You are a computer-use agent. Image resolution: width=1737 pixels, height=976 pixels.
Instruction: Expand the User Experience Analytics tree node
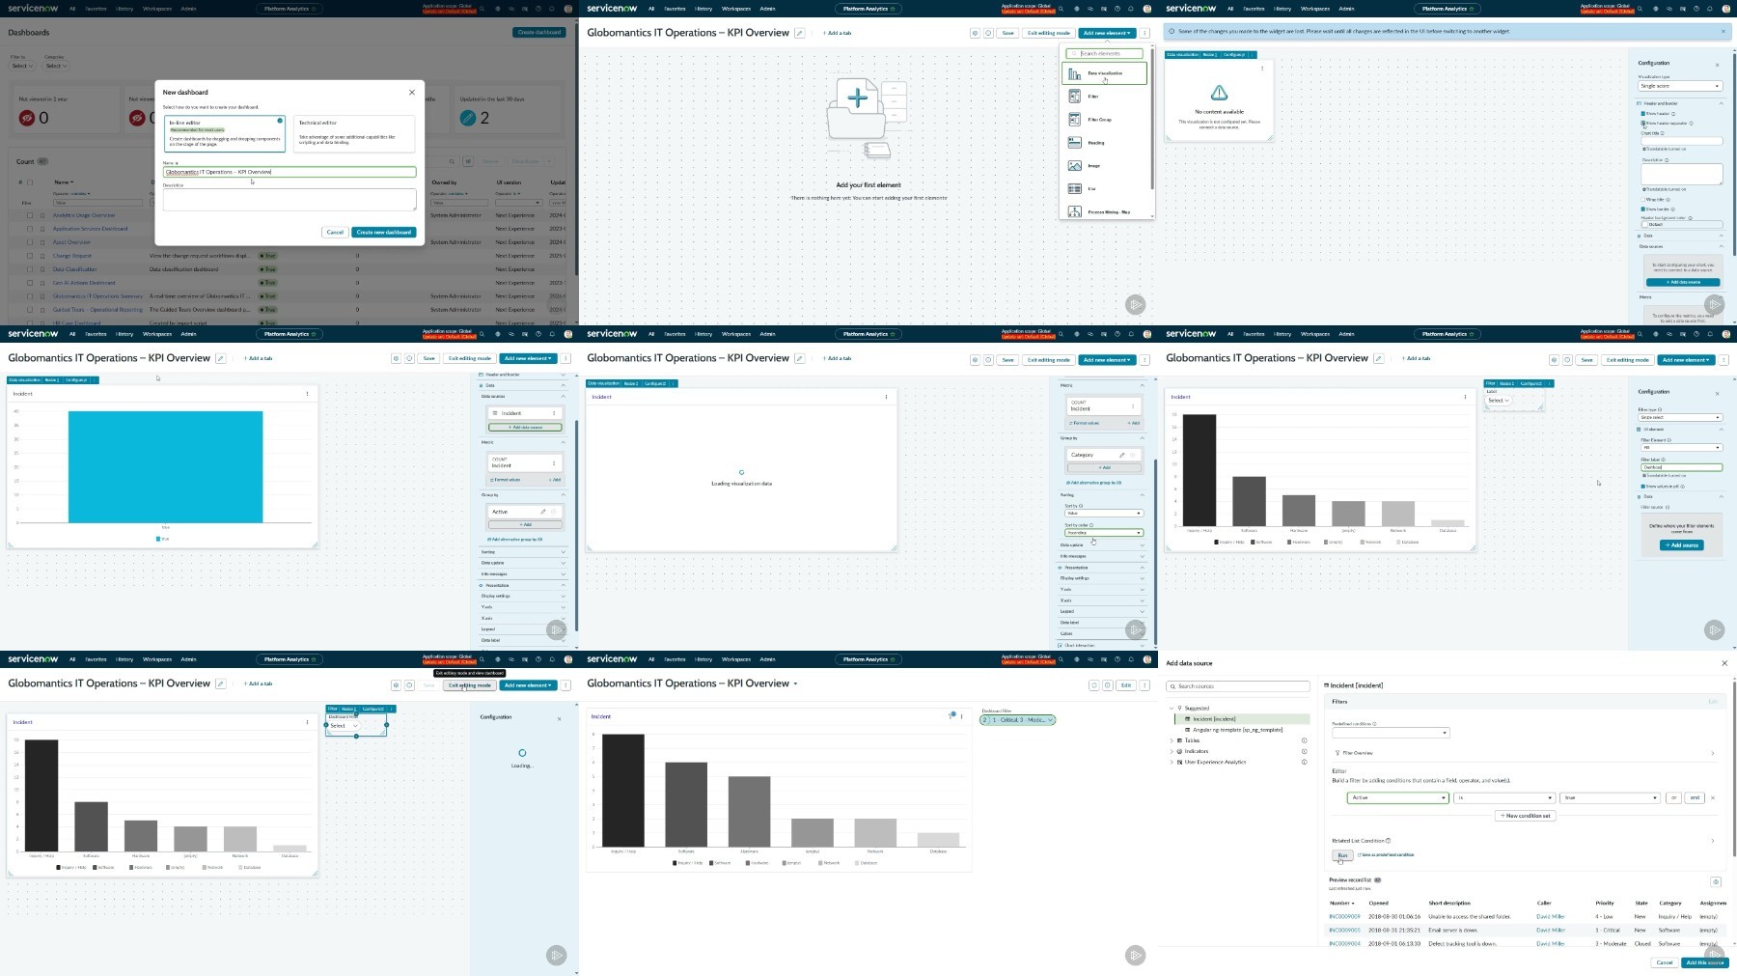point(1172,762)
